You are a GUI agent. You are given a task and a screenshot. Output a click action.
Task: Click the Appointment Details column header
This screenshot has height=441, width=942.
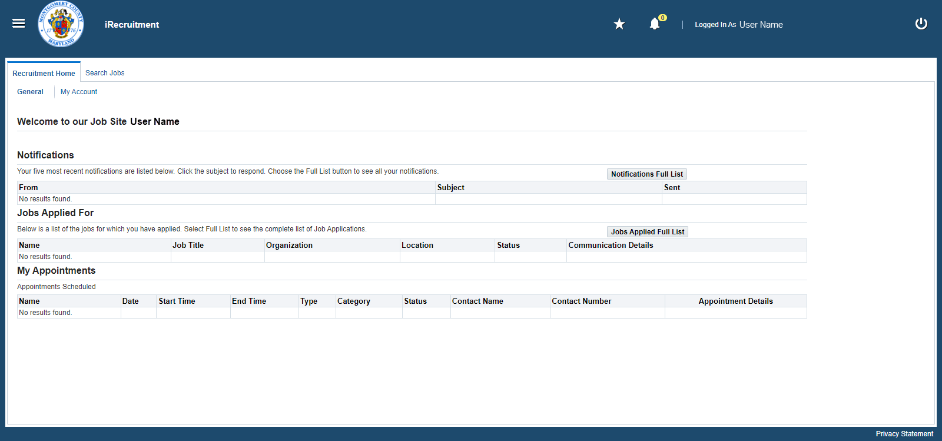[x=735, y=301]
